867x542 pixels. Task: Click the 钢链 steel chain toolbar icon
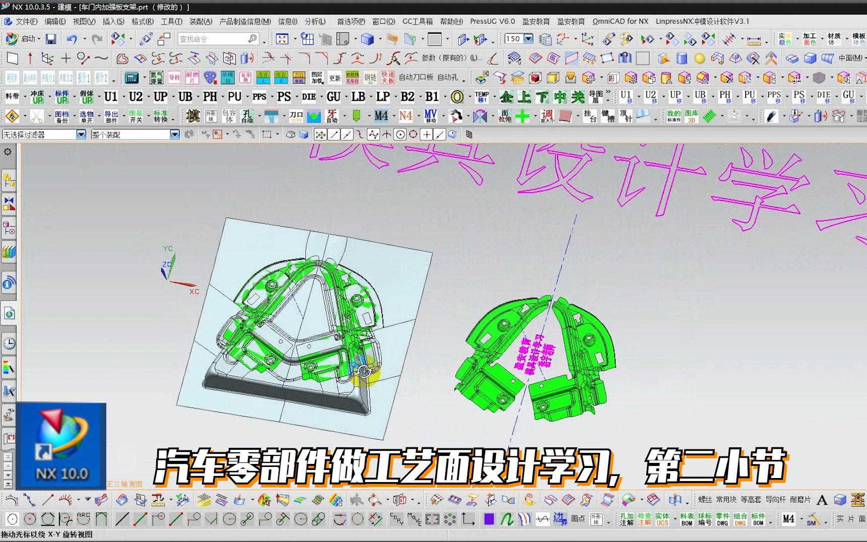371,78
